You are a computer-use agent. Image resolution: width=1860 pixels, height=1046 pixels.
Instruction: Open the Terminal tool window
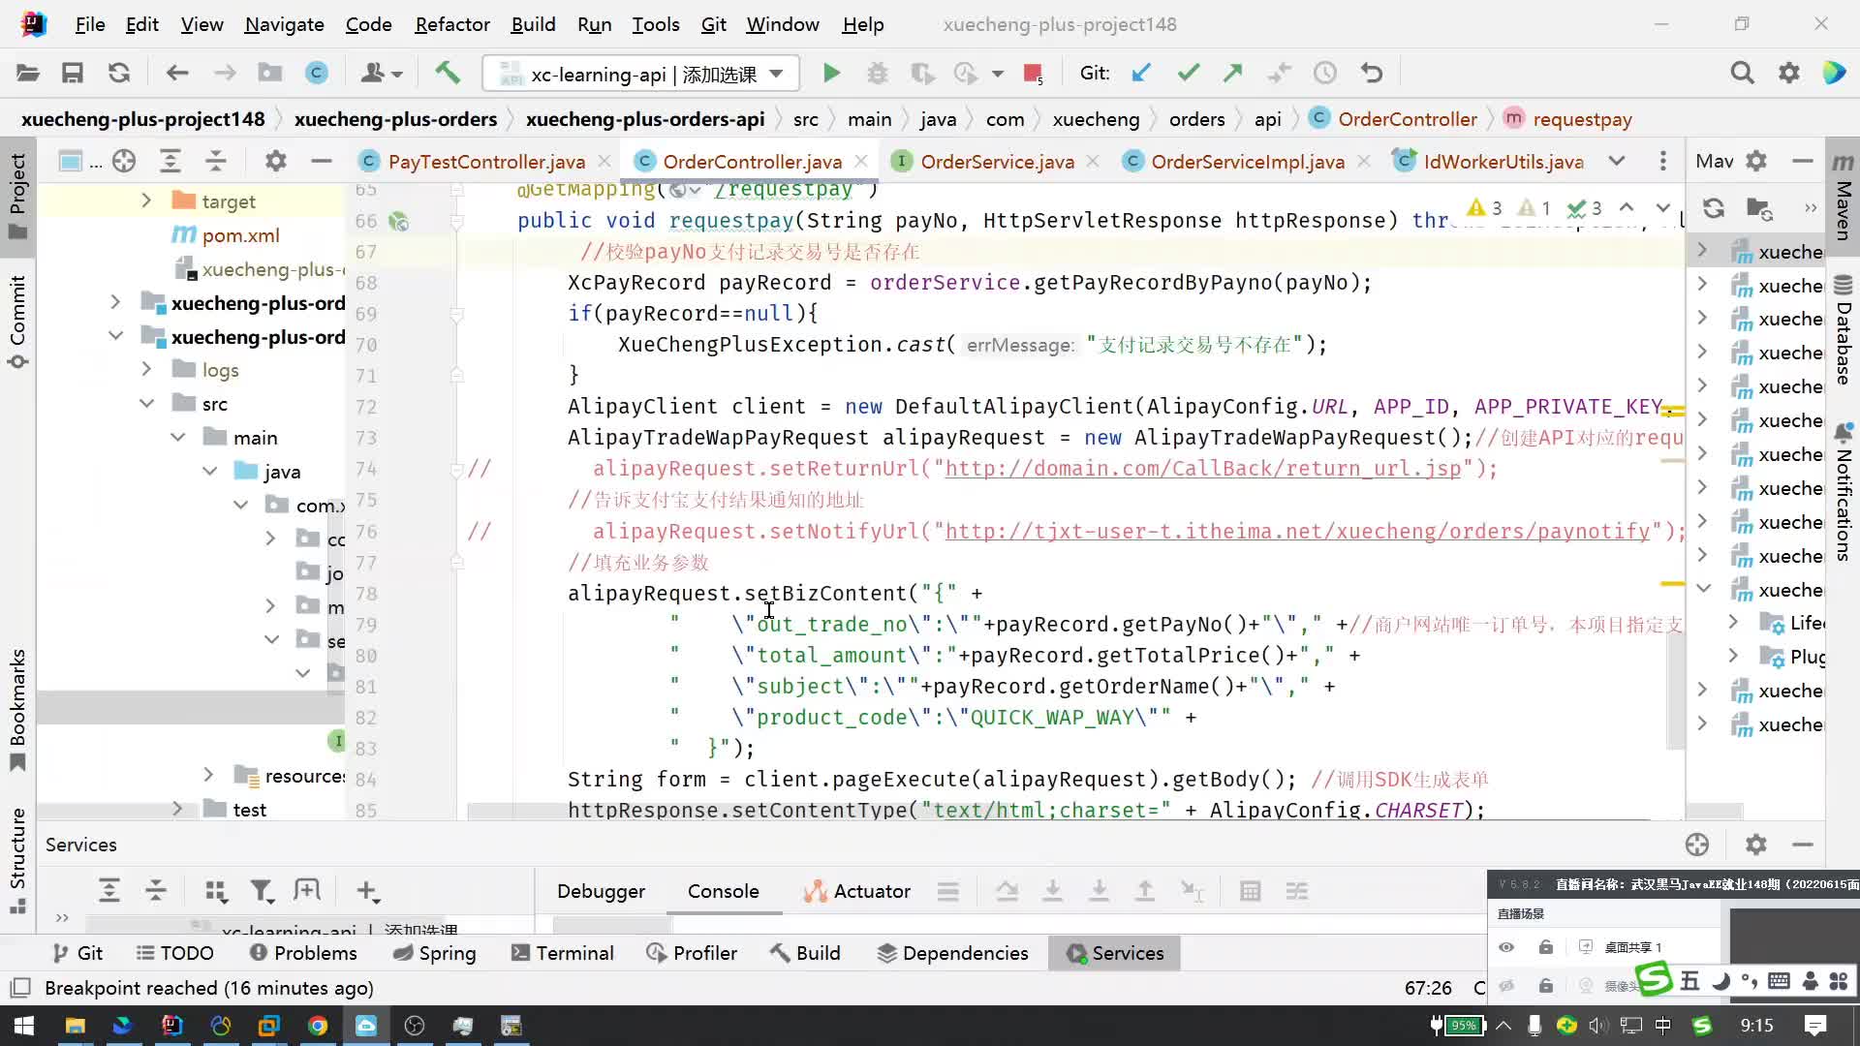click(x=563, y=953)
